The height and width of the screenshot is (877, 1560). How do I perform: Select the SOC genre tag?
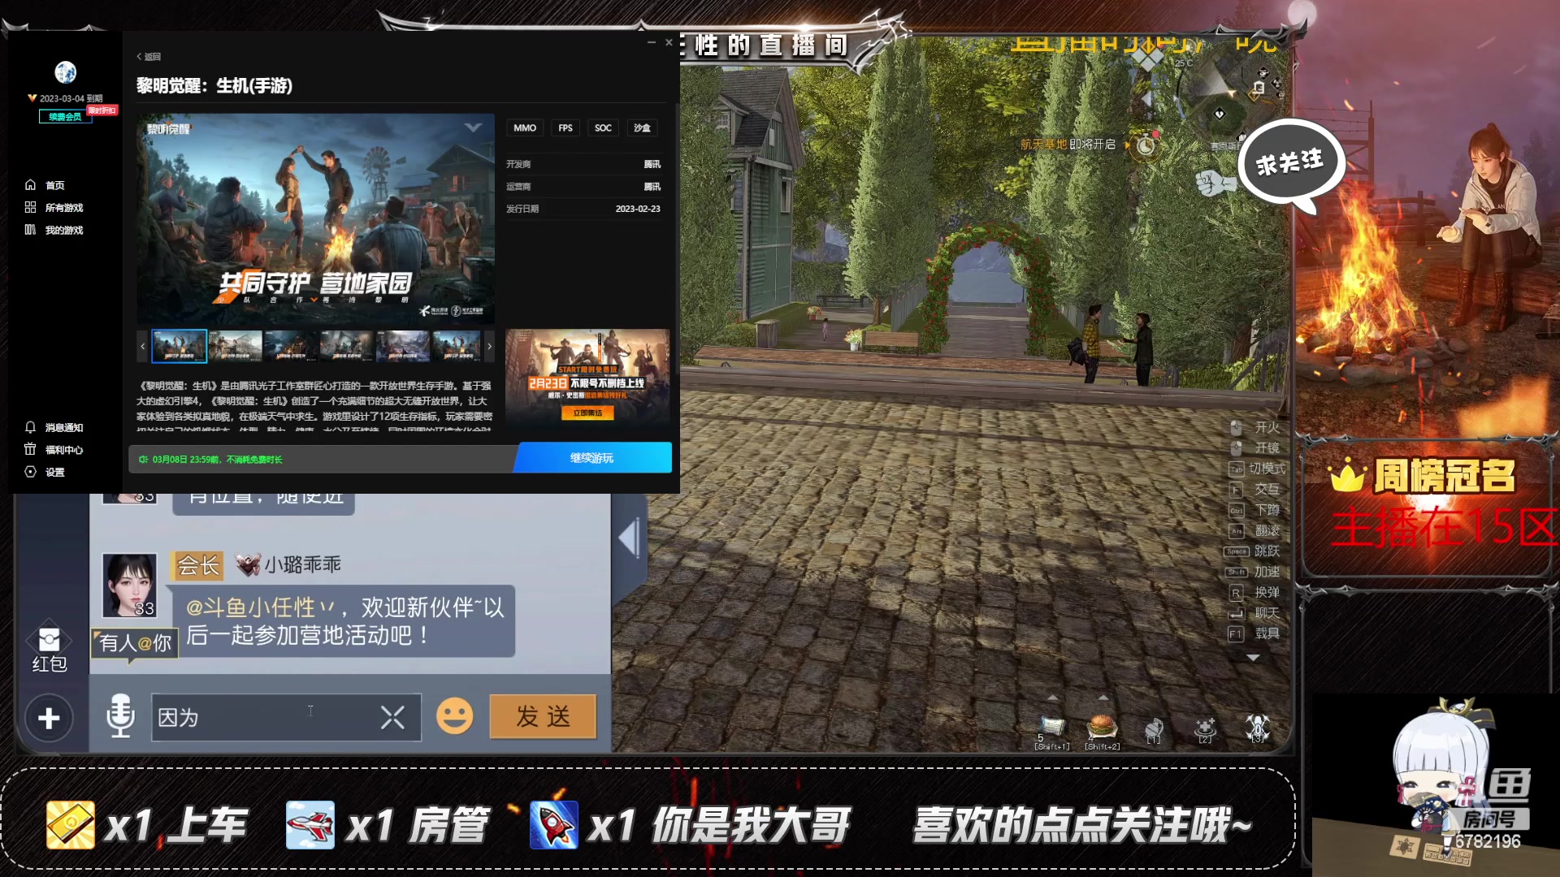[x=603, y=128]
